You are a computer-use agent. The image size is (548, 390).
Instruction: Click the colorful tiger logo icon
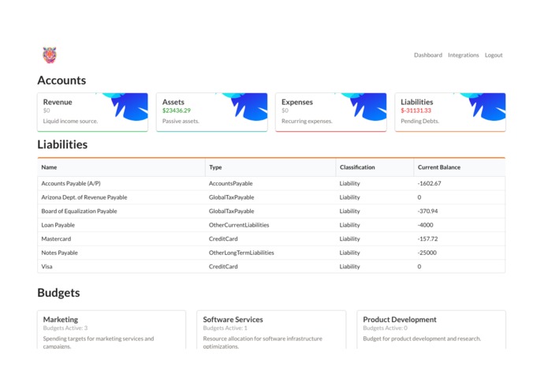pos(50,55)
